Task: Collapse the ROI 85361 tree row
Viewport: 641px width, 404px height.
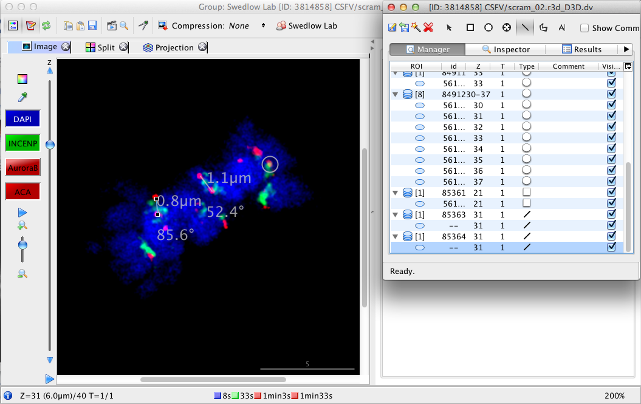Action: (x=396, y=193)
